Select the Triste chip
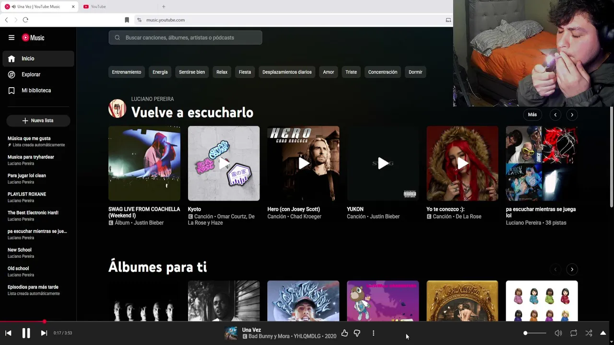Screen dimensions: 614x345 351,72
